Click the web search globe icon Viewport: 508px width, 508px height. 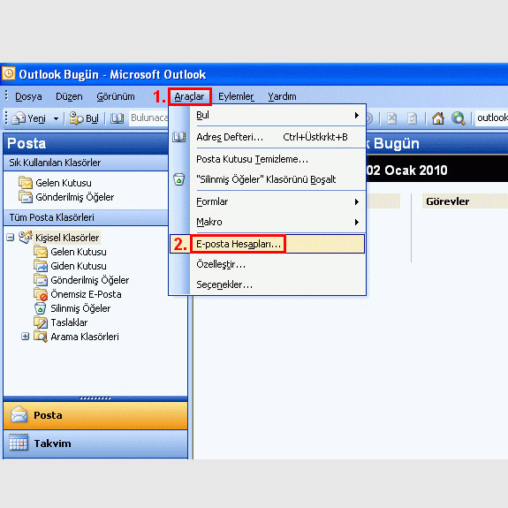click(x=459, y=118)
